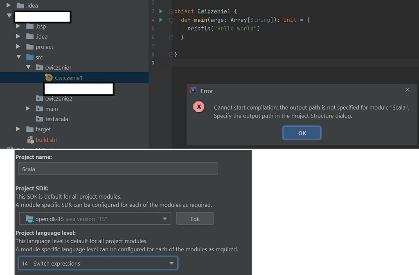Expand the target folder in tree
419x275 pixels.
point(18,129)
